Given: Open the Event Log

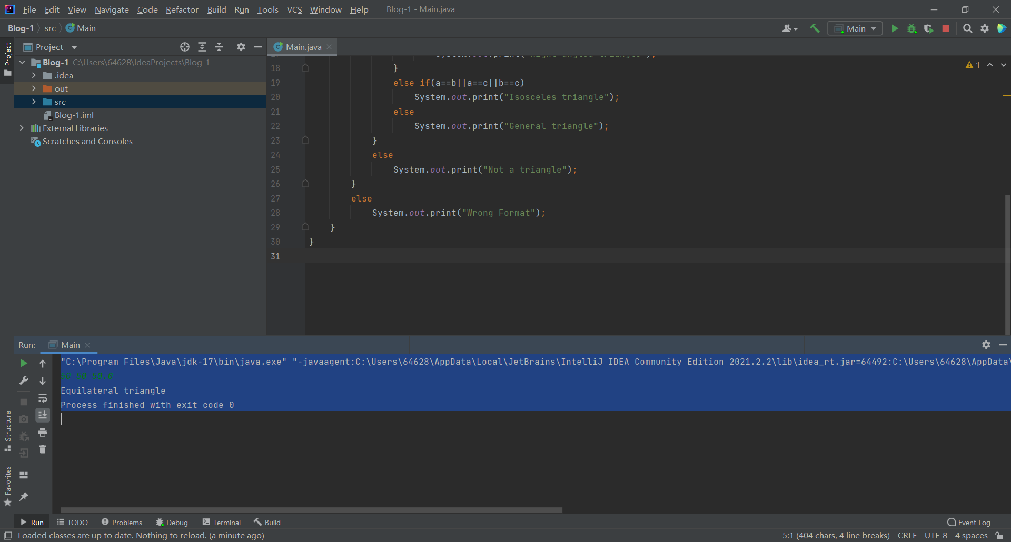Looking at the screenshot, I should [969, 522].
